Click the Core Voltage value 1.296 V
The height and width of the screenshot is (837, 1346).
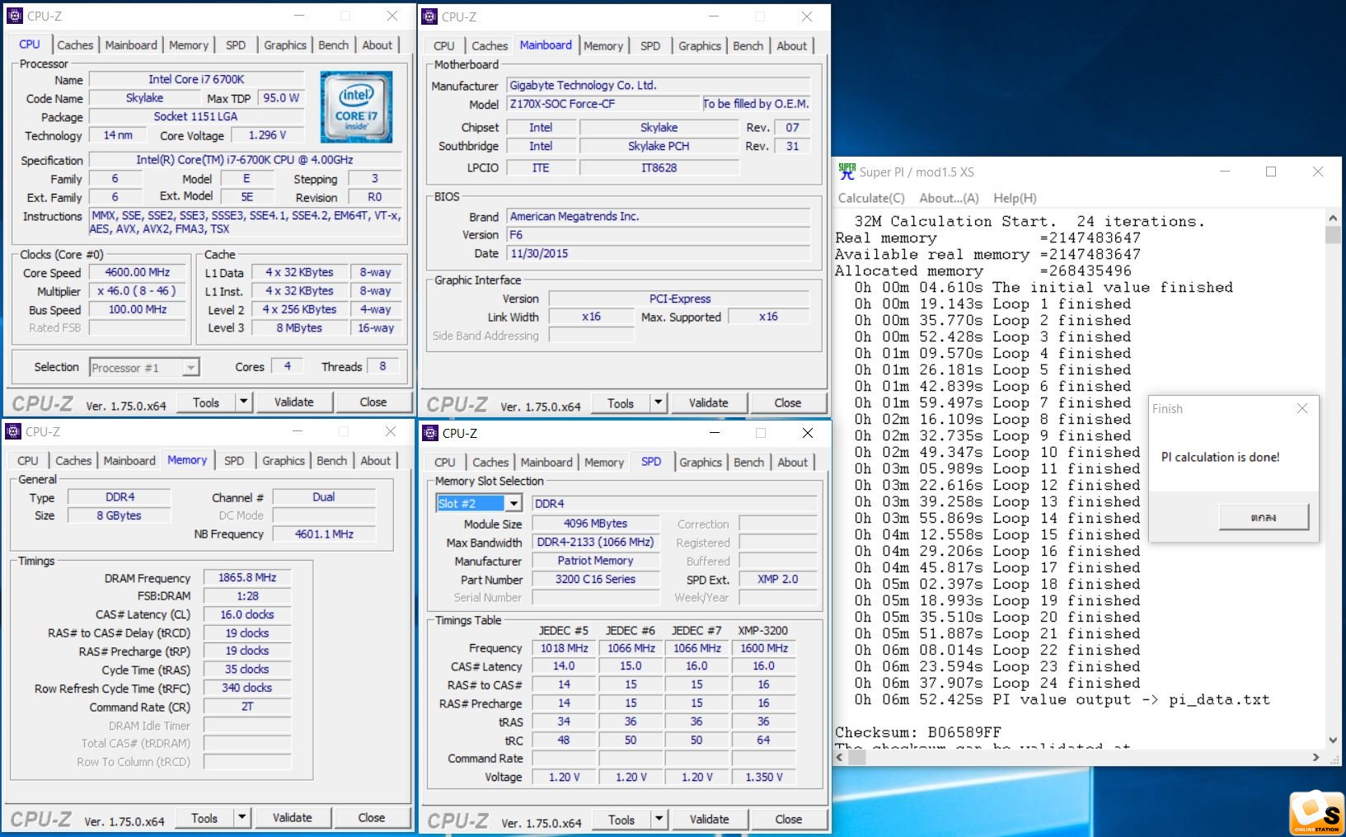tap(267, 135)
